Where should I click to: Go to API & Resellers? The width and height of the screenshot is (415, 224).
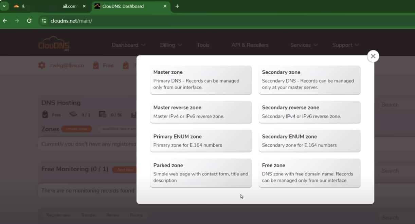250,45
